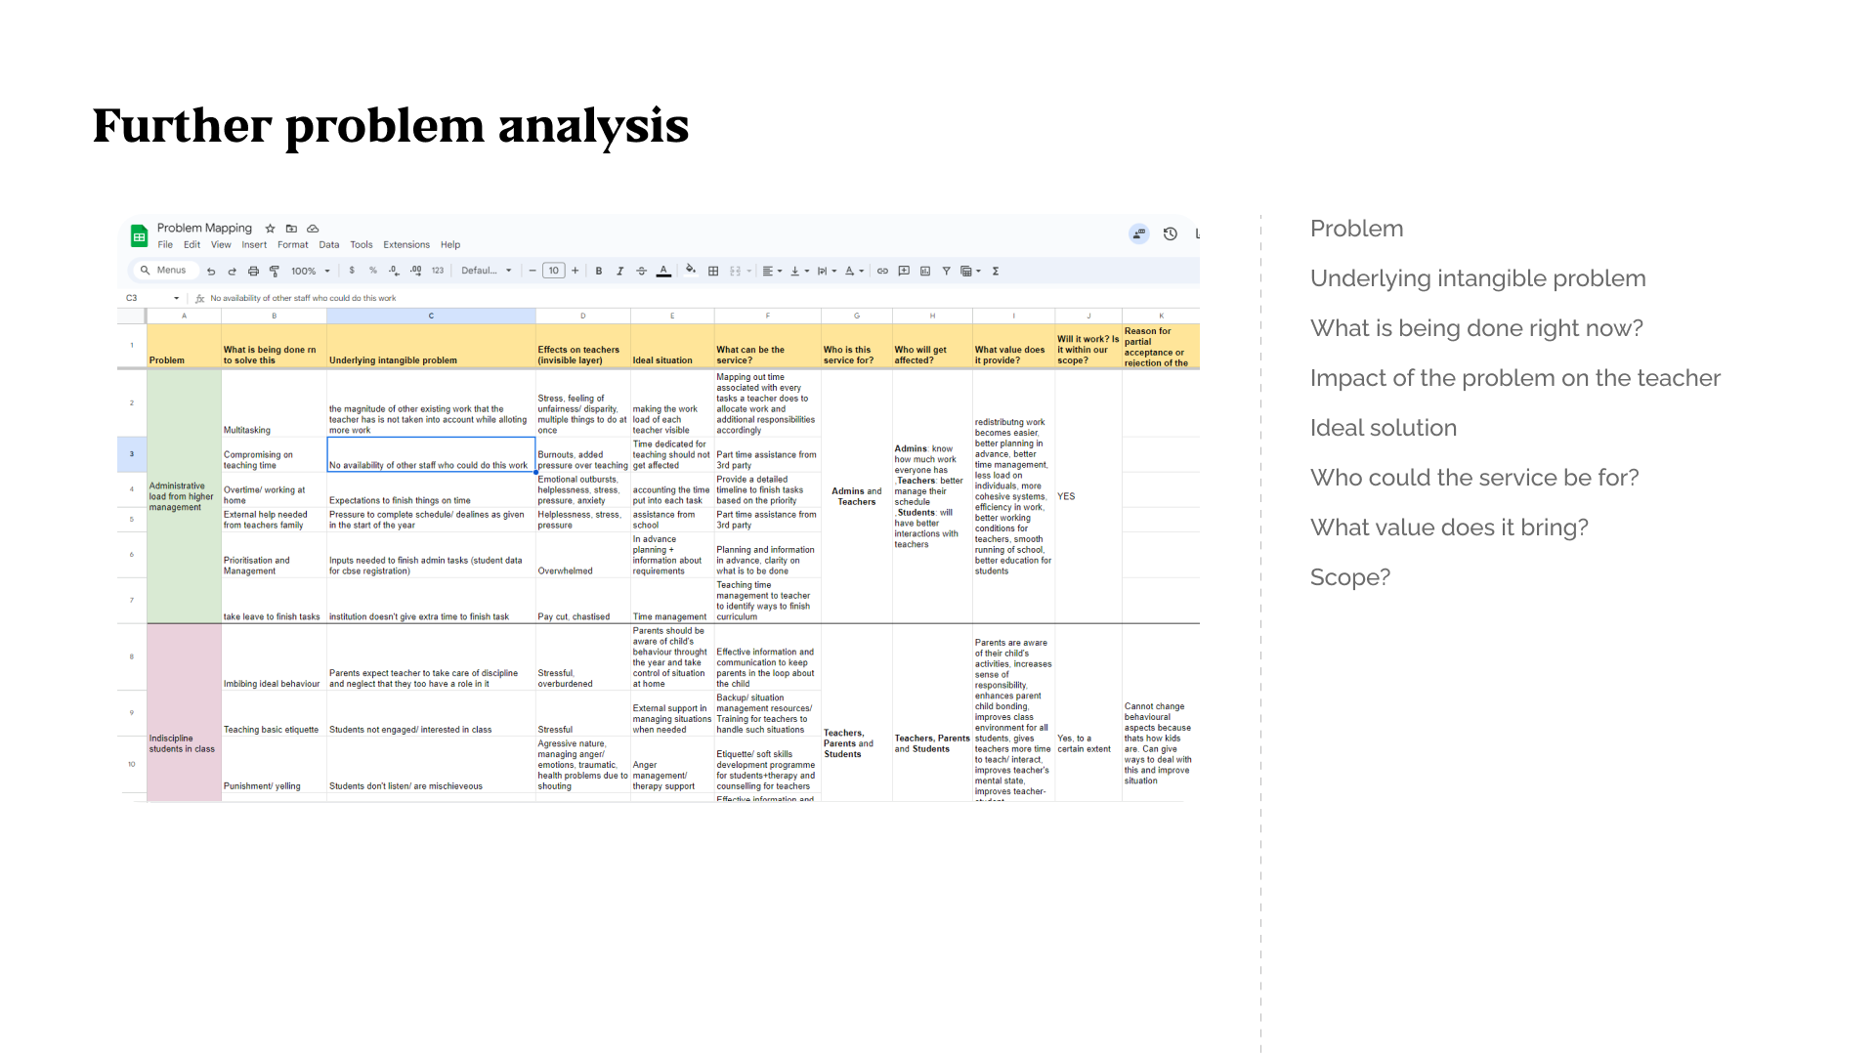Screen dimensions: 1876x1055
Task: Open the text color picker
Action: (x=663, y=272)
